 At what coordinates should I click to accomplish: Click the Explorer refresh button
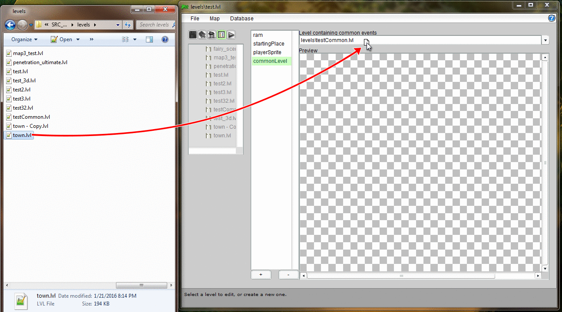coord(127,25)
